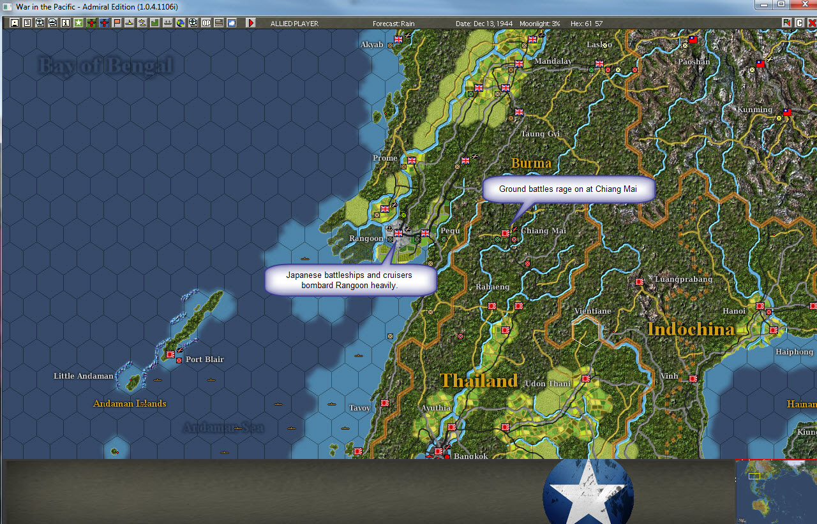Click the Little Andaman island label
Screen dimensions: 817x524
coord(83,376)
